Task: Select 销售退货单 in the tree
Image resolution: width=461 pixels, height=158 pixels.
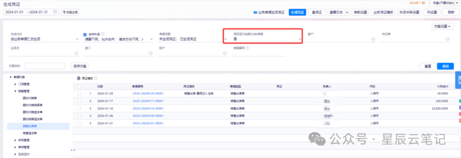Action: pos(29,133)
